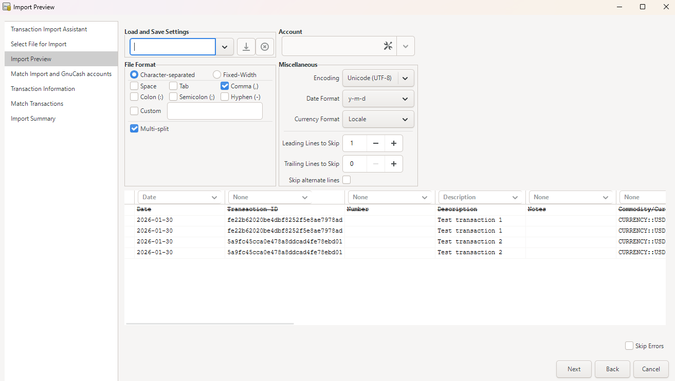The image size is (675, 381).
Task: Select the Fixed-Width radio button
Action: 217,75
